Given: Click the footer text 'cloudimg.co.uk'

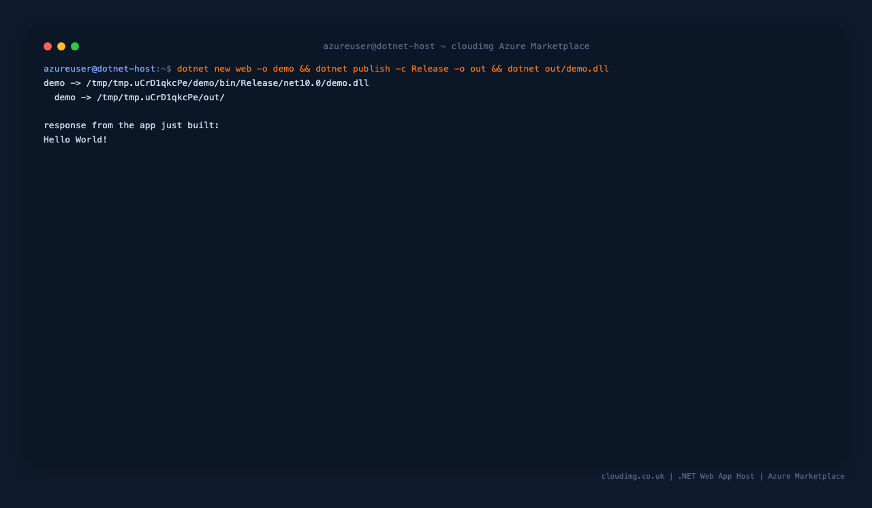Looking at the screenshot, I should pyautogui.click(x=633, y=477).
